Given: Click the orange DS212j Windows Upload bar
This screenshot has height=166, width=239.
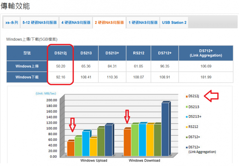Looking at the screenshot, I should pyautogui.click(x=71, y=148).
